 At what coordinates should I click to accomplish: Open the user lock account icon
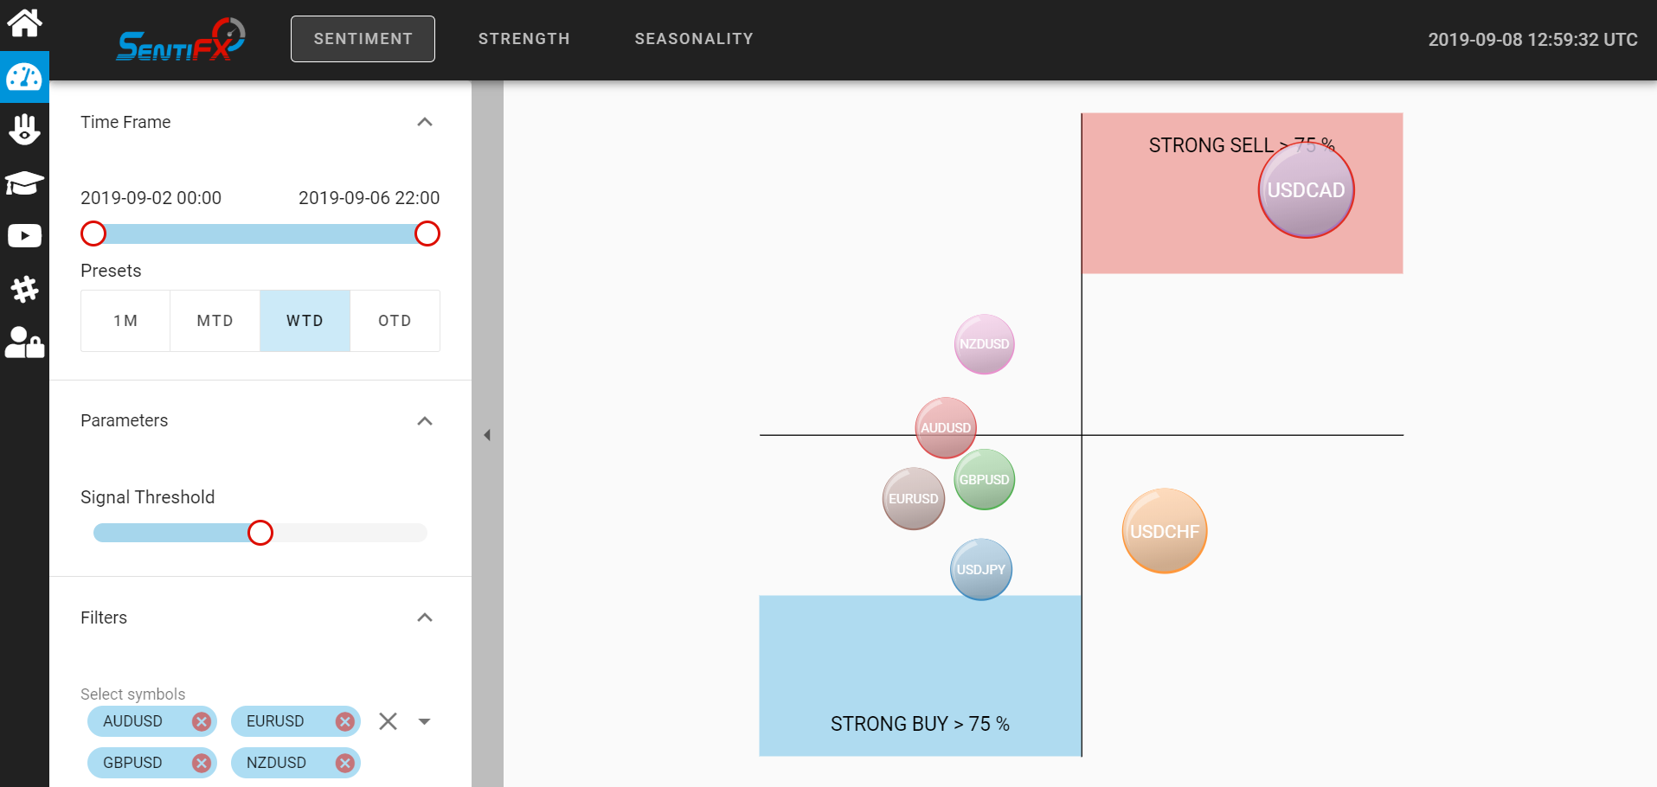(x=24, y=342)
